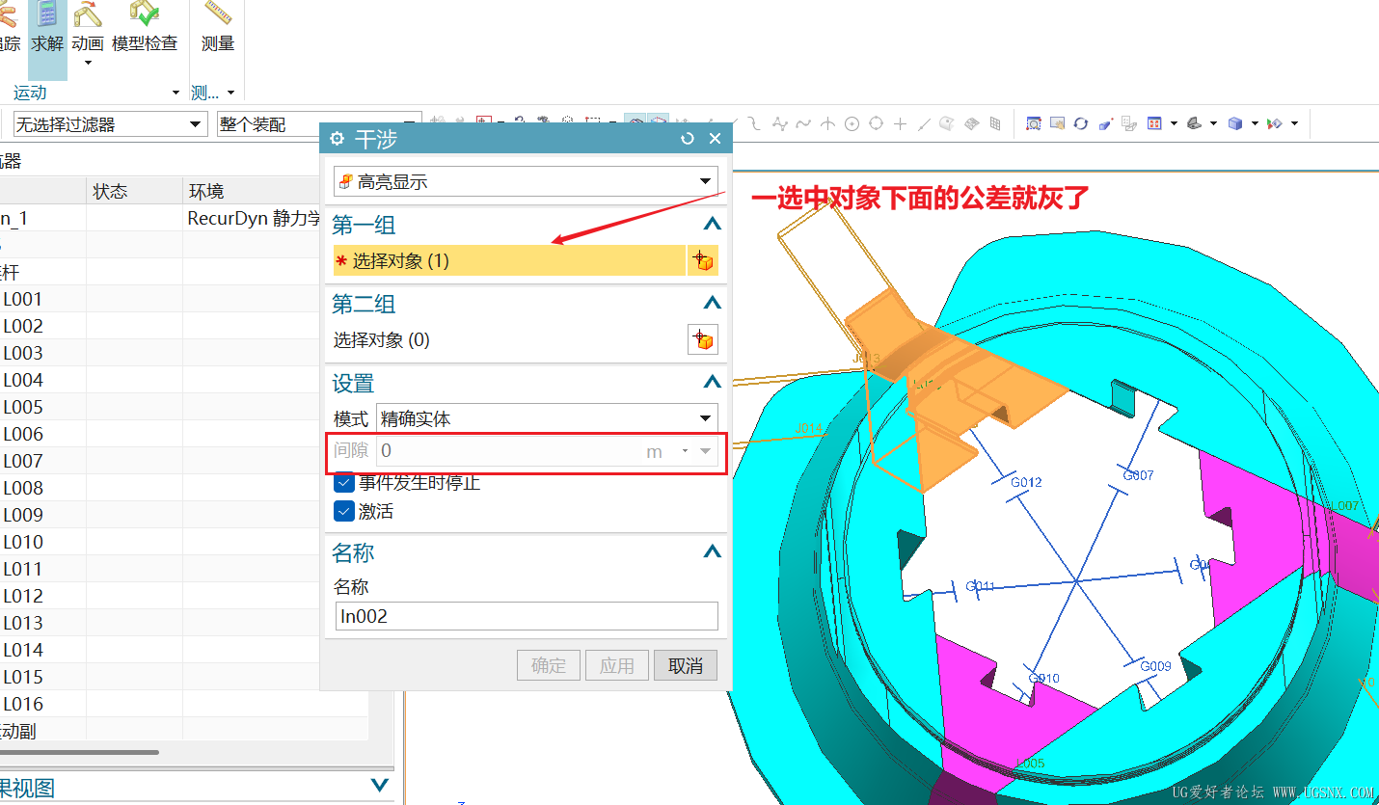Click the 应用 (Apply) button

click(x=616, y=664)
